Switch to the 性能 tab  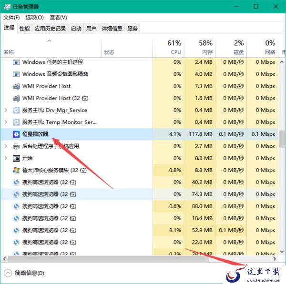pyautogui.click(x=24, y=29)
